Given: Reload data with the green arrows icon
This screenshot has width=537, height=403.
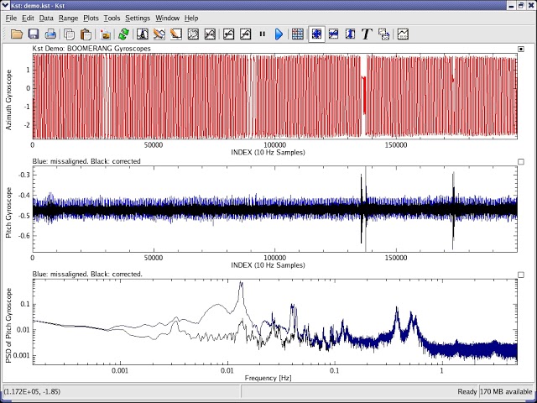Looking at the screenshot, I should 123,34.
